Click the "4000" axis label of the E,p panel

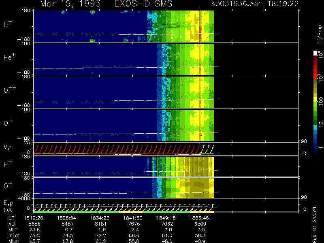(x=24, y=198)
